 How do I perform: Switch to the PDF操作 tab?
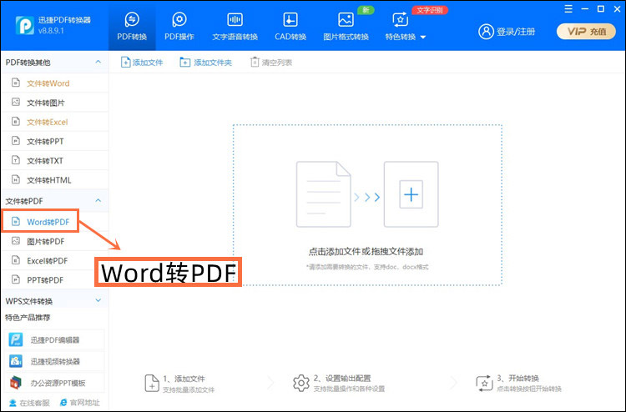[179, 26]
